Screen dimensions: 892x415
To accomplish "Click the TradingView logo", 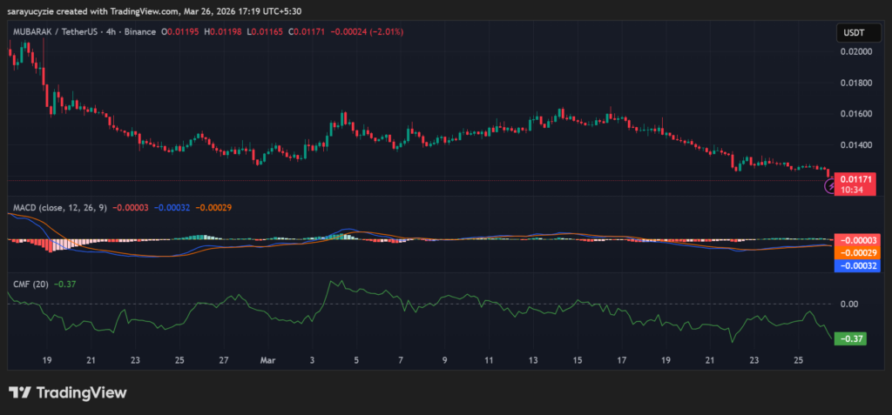I will (68, 392).
